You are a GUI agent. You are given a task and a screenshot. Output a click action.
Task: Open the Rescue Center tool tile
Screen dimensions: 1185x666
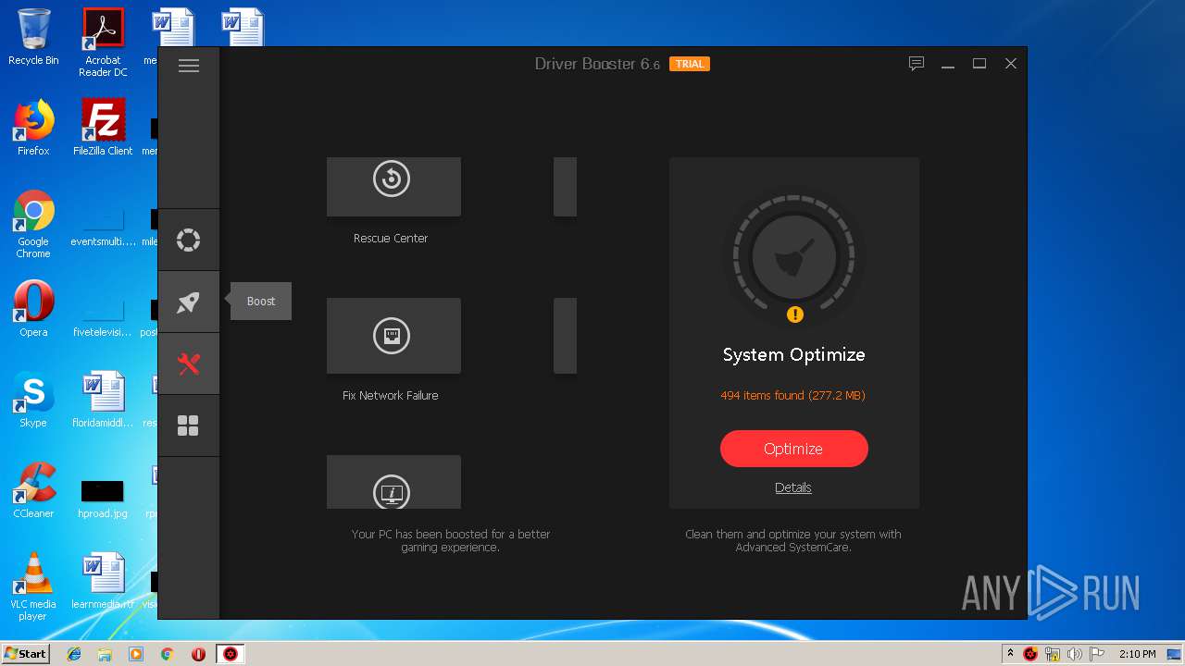(393, 187)
